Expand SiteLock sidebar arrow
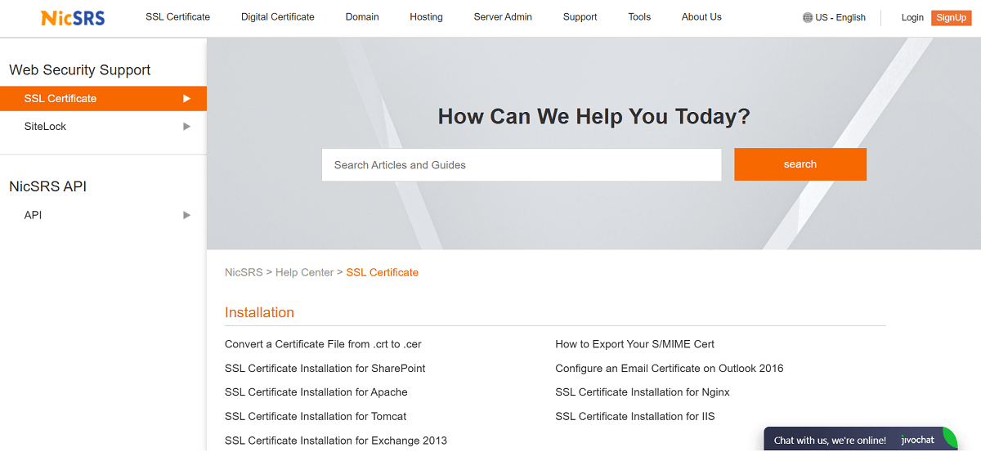 tap(187, 127)
